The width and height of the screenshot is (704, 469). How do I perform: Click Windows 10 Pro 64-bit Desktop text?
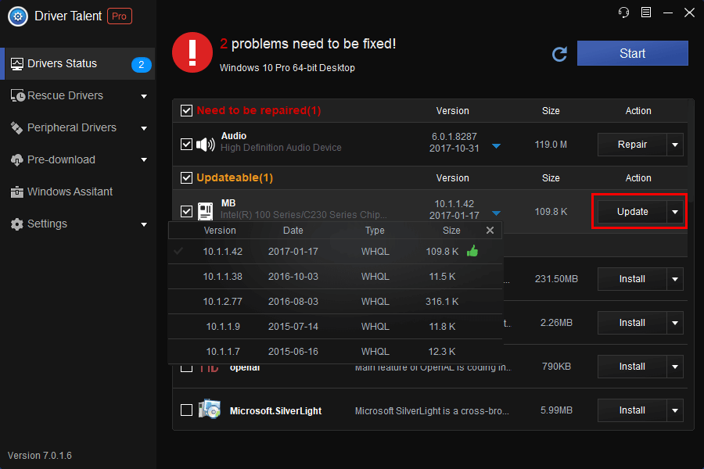pos(287,68)
